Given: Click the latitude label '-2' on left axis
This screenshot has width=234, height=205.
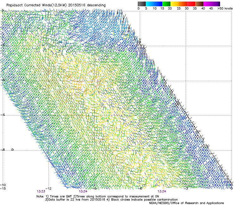Looking at the screenshot, I should pos(3,45).
